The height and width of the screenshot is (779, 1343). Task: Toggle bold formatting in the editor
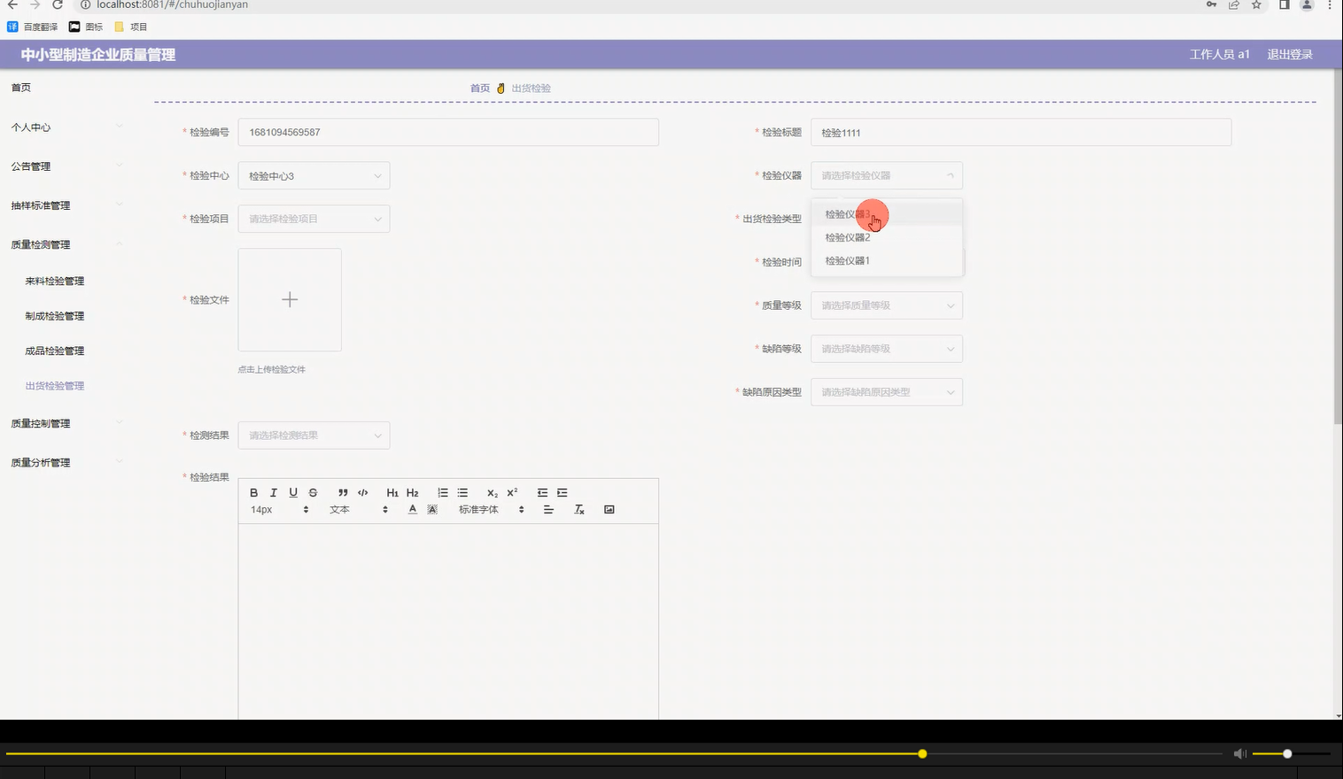(253, 492)
